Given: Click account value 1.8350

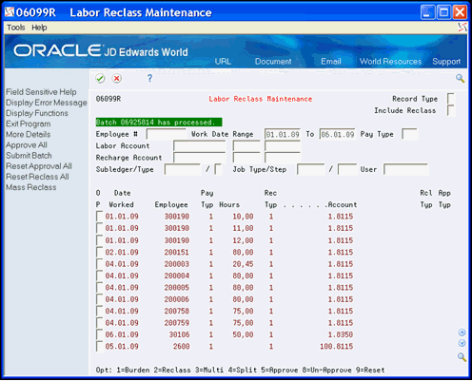Looking at the screenshot, I should 341,334.
